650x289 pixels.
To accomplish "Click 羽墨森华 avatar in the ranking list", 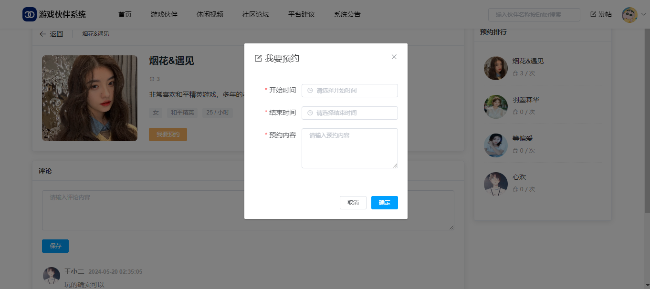I will tap(496, 107).
